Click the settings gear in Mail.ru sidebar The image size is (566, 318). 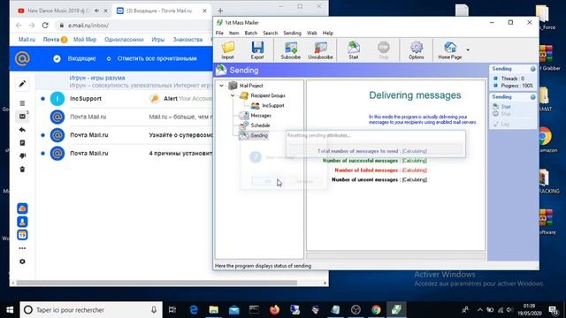pos(22,261)
